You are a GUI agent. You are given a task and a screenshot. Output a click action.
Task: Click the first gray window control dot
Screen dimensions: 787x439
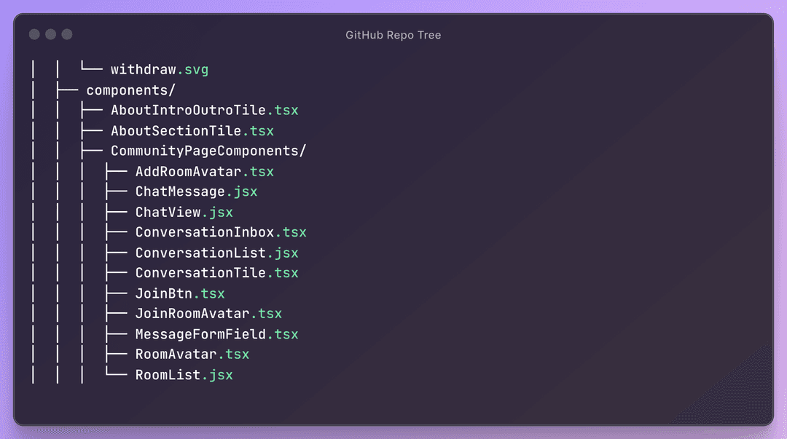(x=35, y=34)
